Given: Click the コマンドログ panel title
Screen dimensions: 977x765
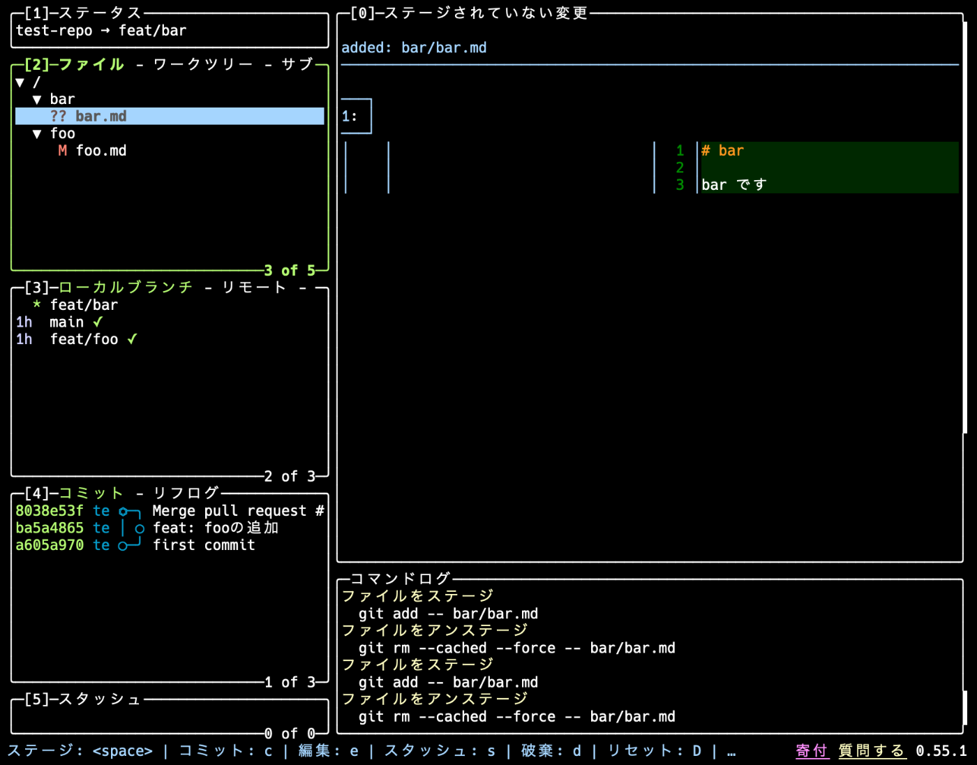Looking at the screenshot, I should 401,579.
